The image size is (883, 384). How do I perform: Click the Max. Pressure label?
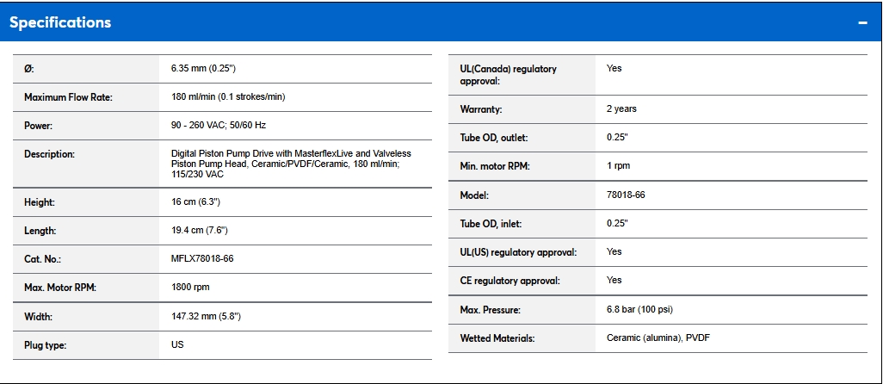[491, 309]
